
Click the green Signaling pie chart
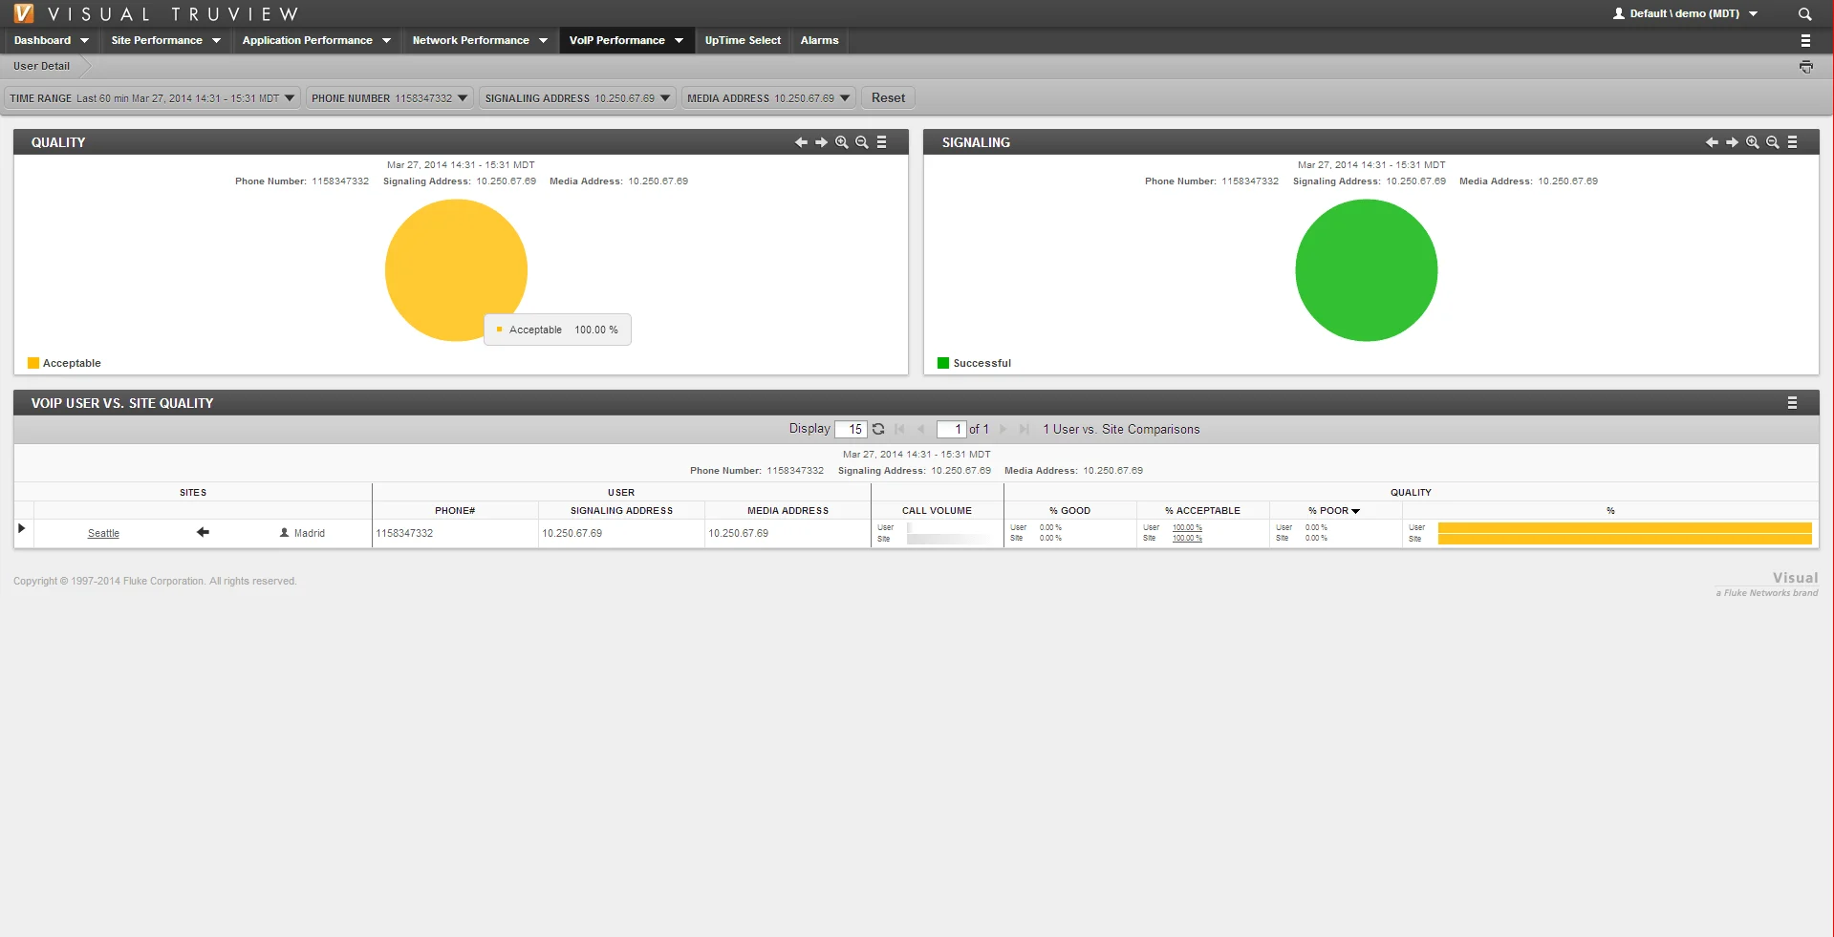click(1366, 269)
